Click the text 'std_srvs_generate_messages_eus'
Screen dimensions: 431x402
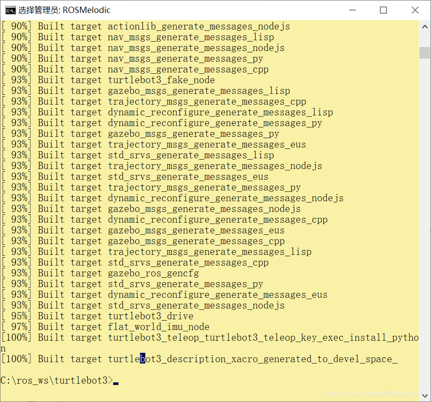click(x=188, y=177)
